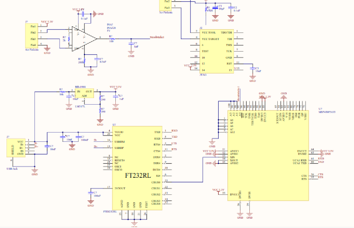Click the USB Jack label
354x228 pixels.
click(12, 169)
